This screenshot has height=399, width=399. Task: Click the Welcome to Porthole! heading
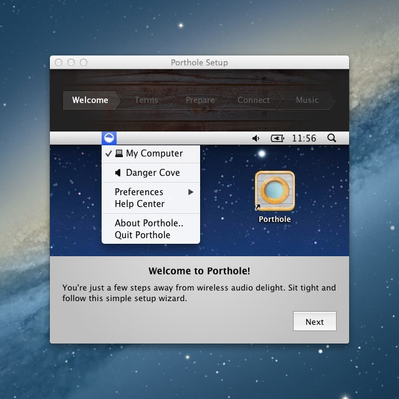click(199, 271)
